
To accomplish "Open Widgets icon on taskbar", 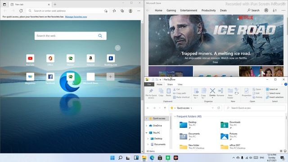I will (x=136, y=158).
